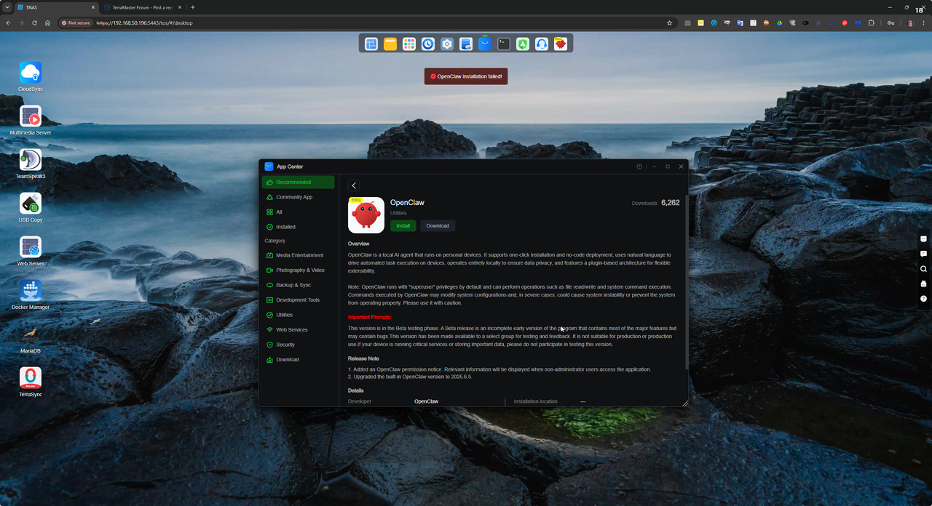Open the question mark help icon in right sidebar
The height and width of the screenshot is (506, 932).
923,299
